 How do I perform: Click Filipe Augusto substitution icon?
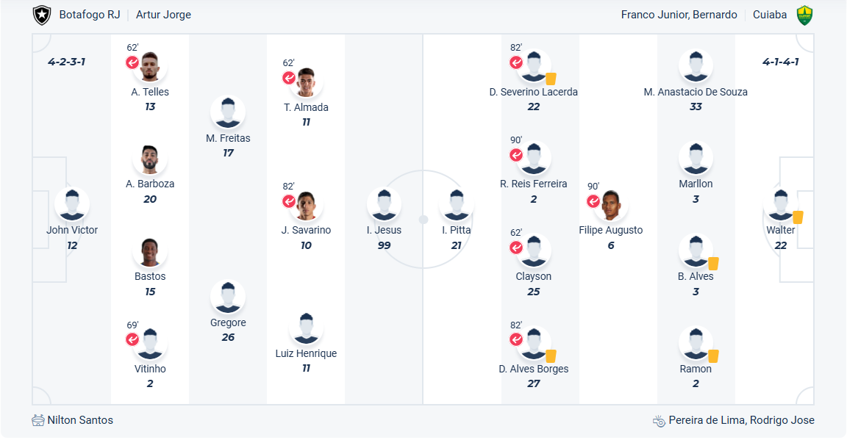pos(593,201)
